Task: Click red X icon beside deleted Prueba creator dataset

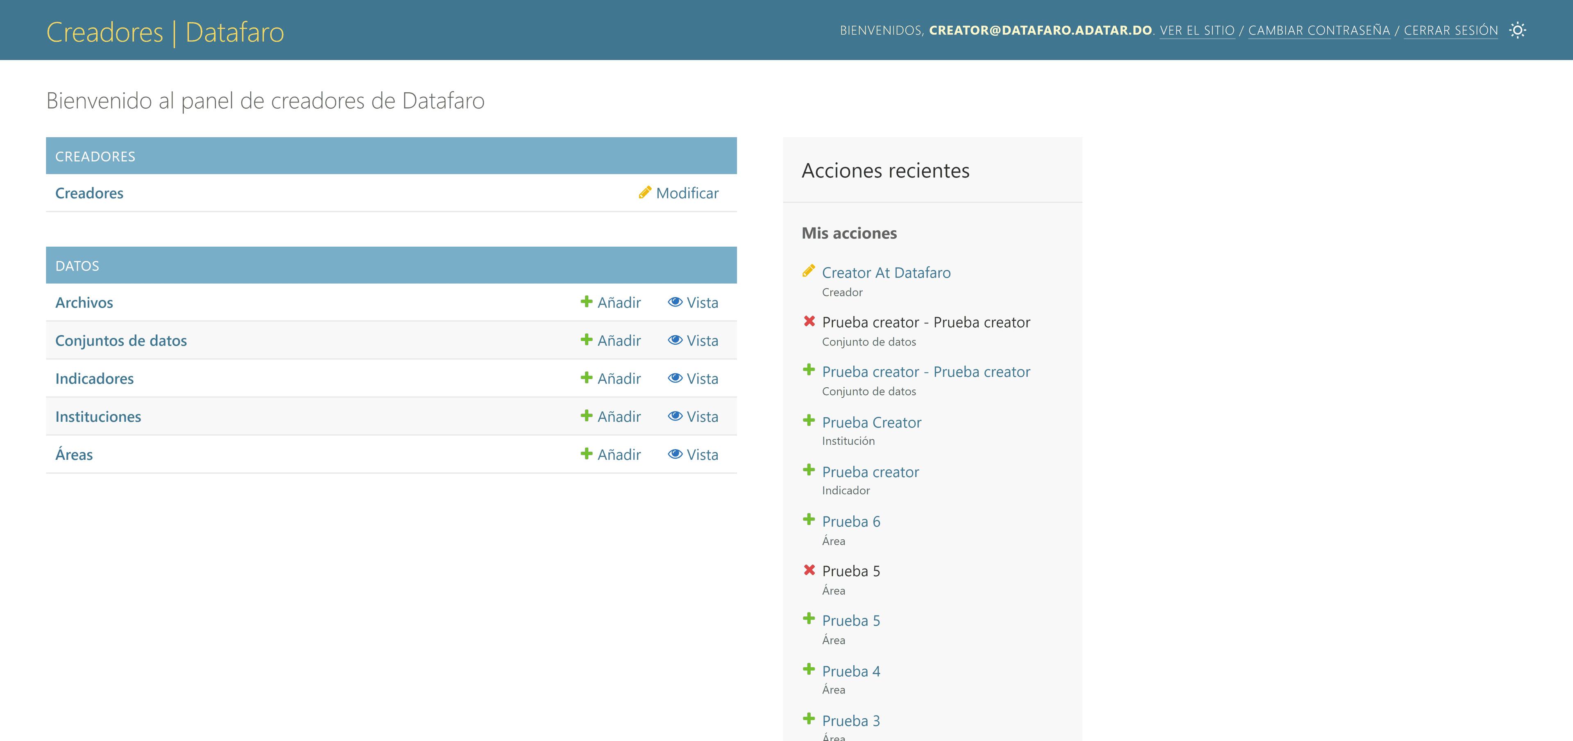Action: (809, 321)
